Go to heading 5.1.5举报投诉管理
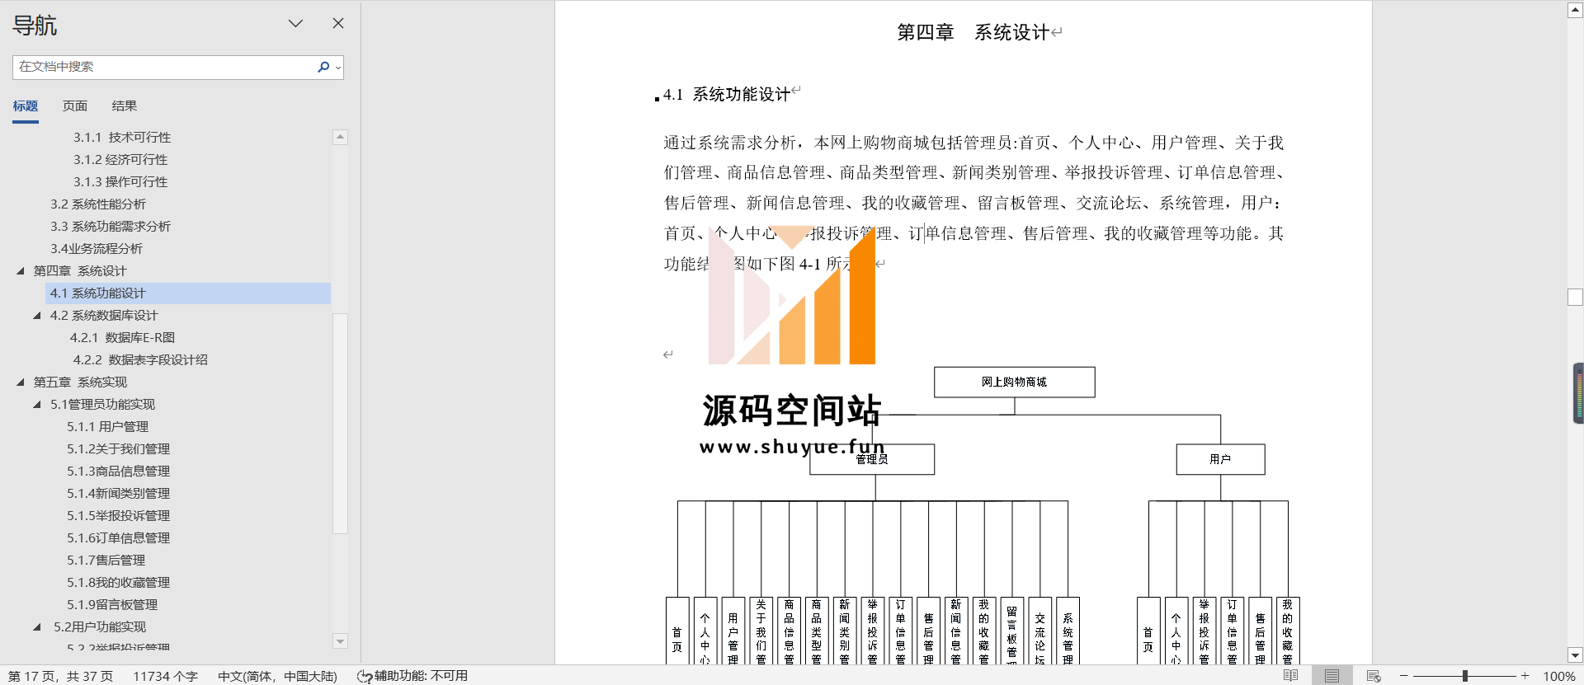Image resolution: width=1584 pixels, height=685 pixels. click(119, 515)
